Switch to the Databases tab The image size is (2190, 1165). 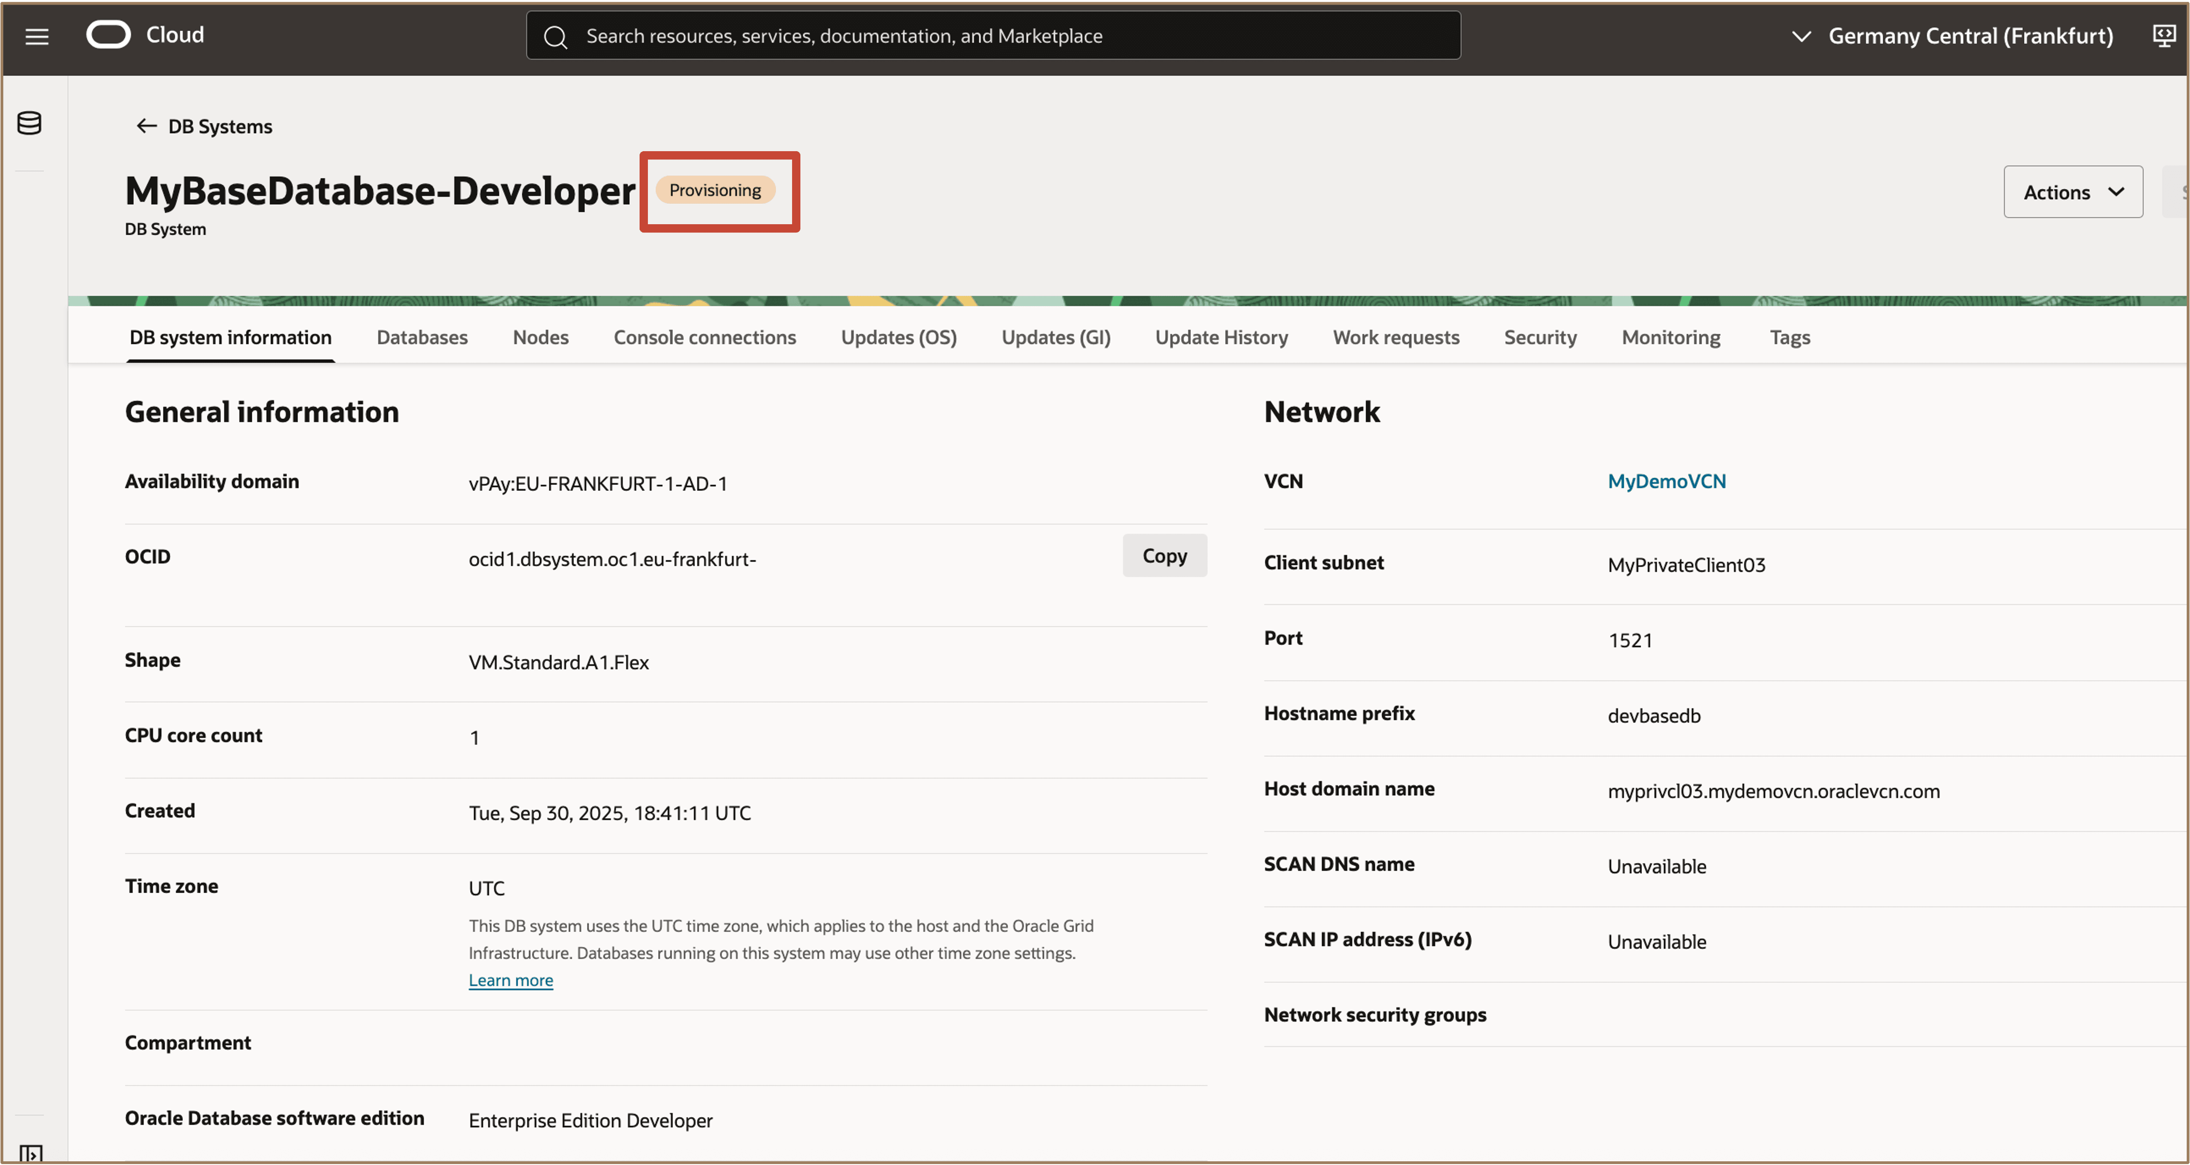pos(421,337)
